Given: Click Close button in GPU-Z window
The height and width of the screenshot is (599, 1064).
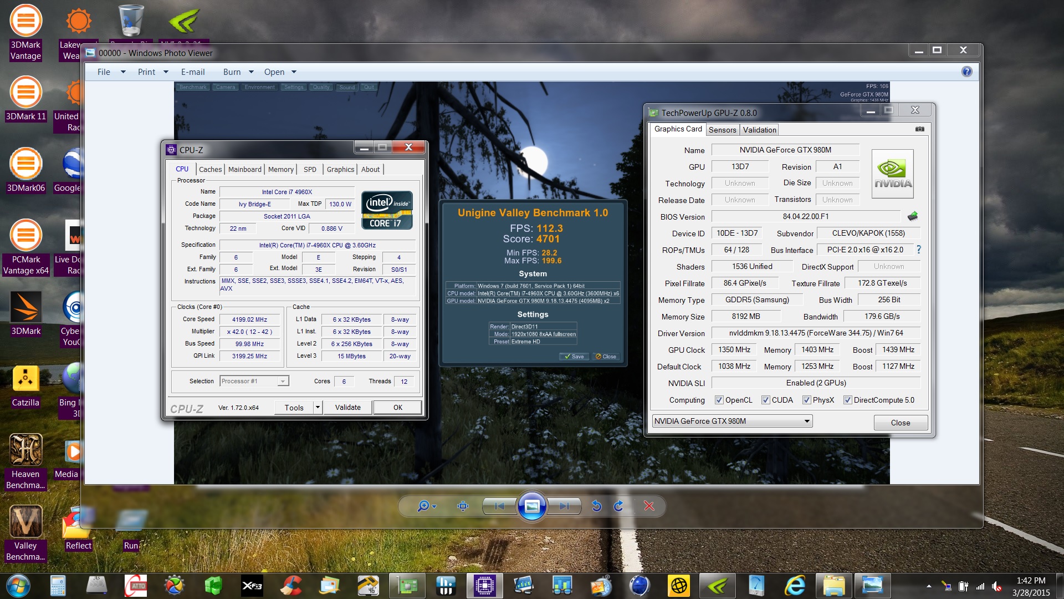Looking at the screenshot, I should point(900,423).
